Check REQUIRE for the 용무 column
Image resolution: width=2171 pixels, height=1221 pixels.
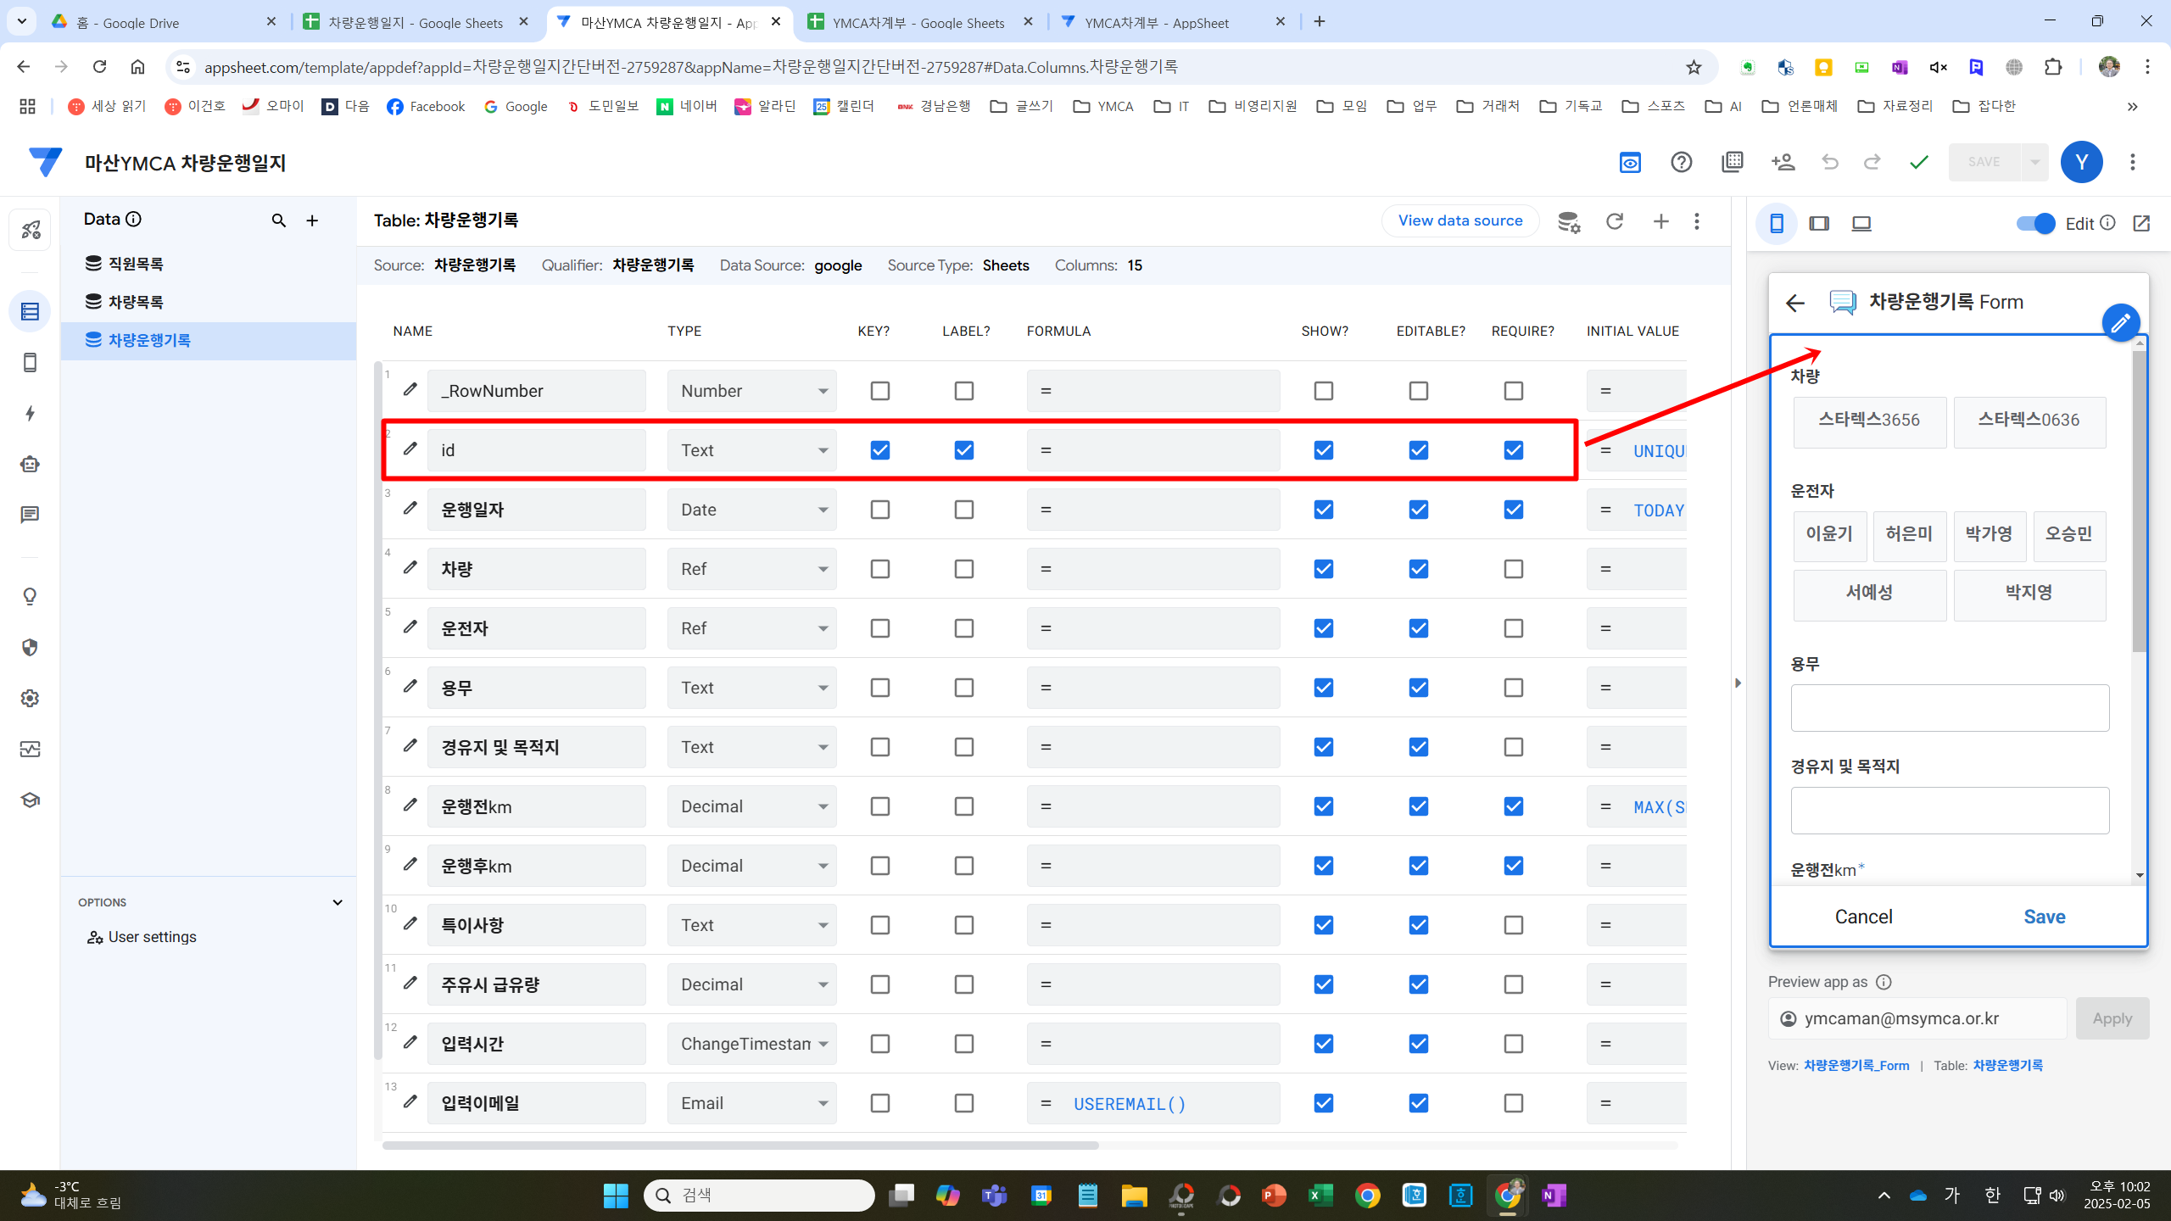pyautogui.click(x=1514, y=688)
